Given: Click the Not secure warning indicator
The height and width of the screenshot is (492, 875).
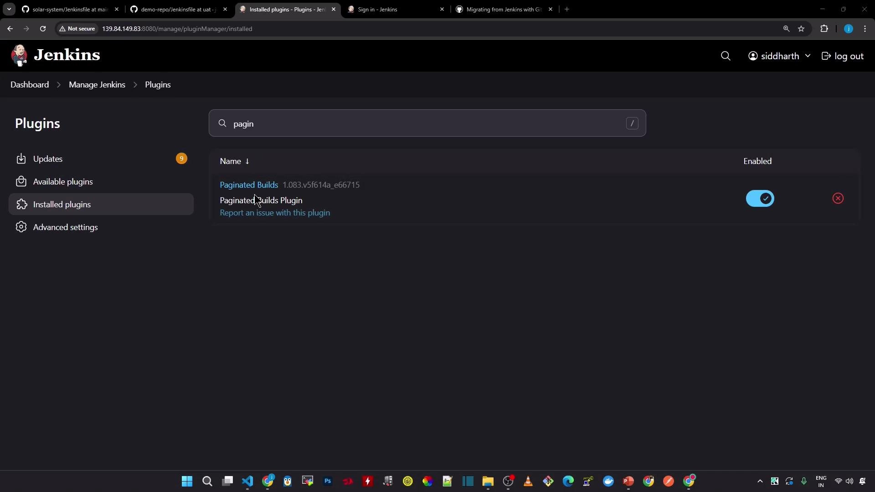Looking at the screenshot, I should tap(77, 29).
